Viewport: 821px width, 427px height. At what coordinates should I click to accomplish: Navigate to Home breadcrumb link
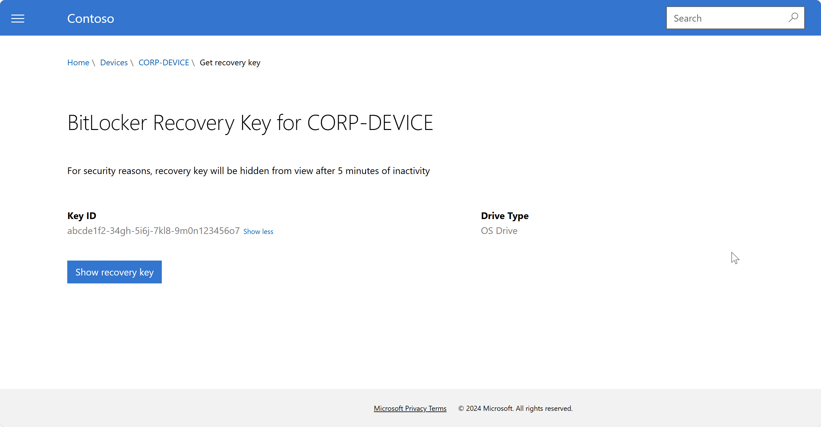pyautogui.click(x=78, y=62)
